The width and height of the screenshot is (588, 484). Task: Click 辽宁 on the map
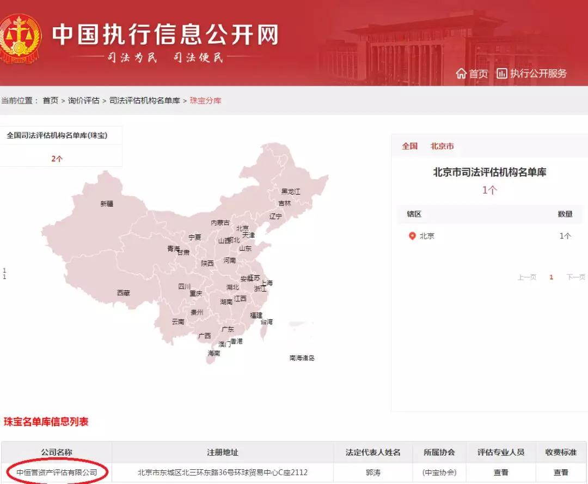[275, 216]
